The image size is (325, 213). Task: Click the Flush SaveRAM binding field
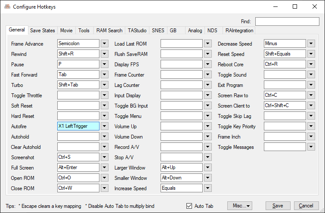click(x=182, y=54)
